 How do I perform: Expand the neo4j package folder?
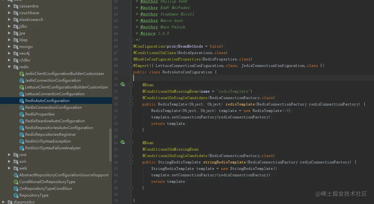click(9, 53)
